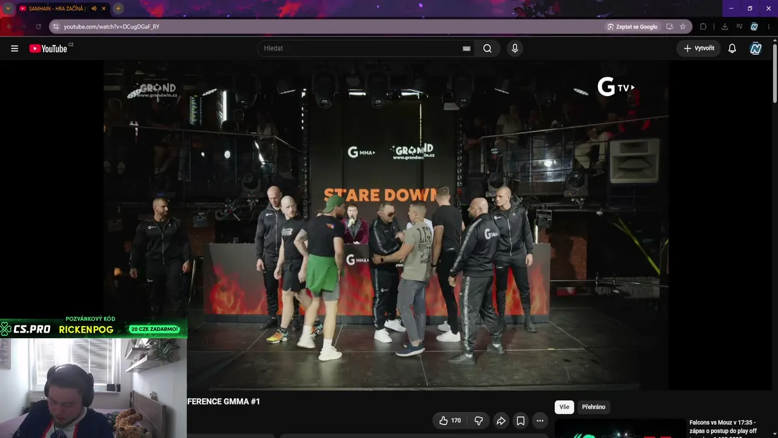The height and width of the screenshot is (438, 778).
Task: Bookmark this page with the star
Action: pos(683,27)
